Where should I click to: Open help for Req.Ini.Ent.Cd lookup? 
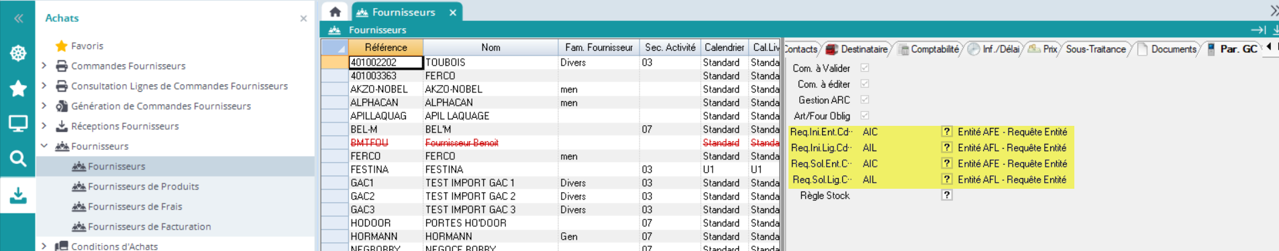[x=946, y=132]
